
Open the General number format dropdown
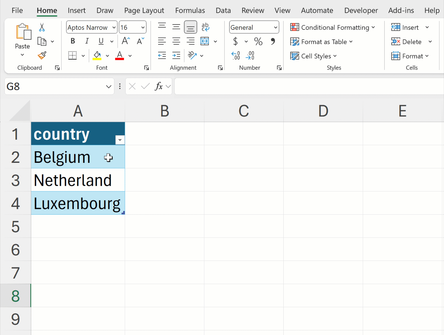tap(275, 27)
